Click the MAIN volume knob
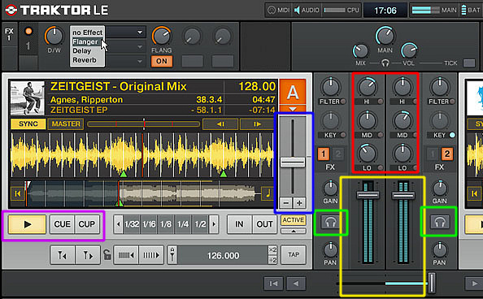 (385, 36)
